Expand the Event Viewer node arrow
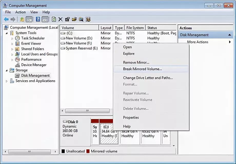This screenshot has width=236, height=164. click(x=12, y=44)
